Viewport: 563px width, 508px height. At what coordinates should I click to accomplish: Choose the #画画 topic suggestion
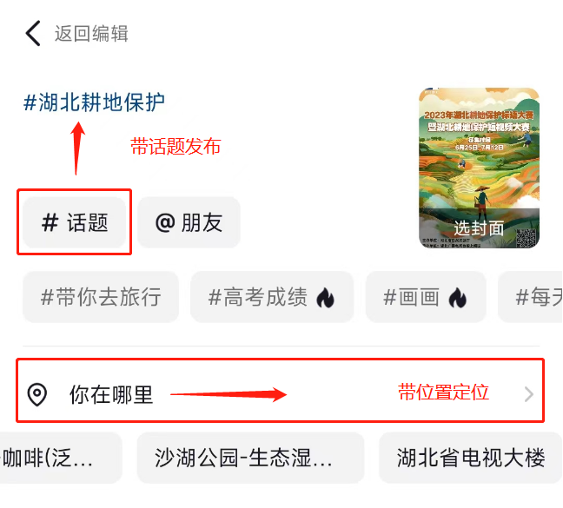click(x=426, y=297)
